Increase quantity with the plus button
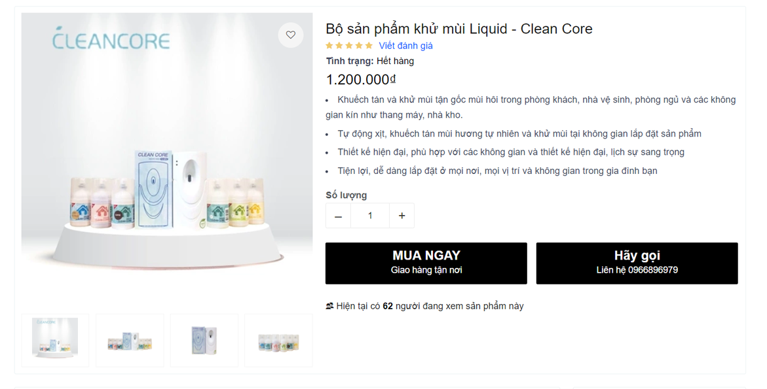Screen dimensions: 767x389 click(x=402, y=216)
